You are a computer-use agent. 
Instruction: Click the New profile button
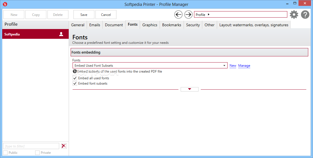coord(14,15)
